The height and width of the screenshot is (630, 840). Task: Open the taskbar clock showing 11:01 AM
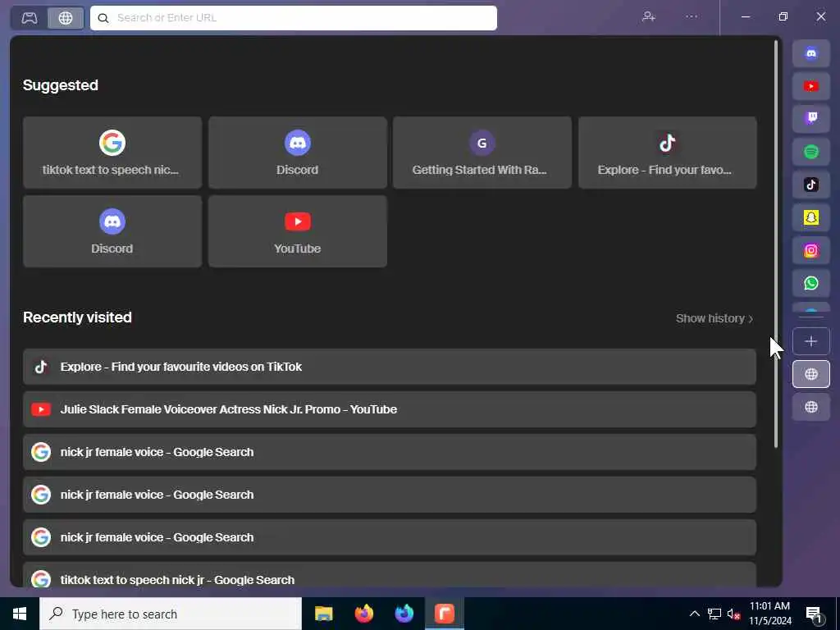click(769, 614)
